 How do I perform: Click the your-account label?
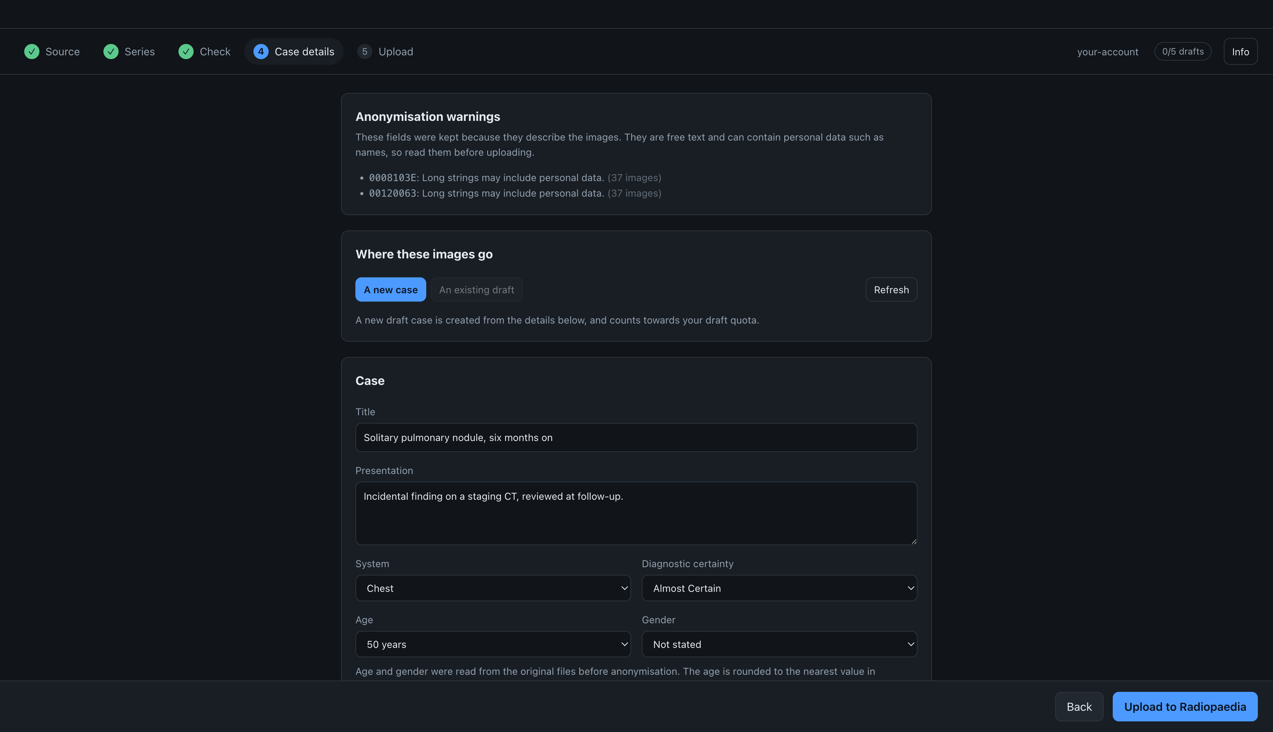1108,52
